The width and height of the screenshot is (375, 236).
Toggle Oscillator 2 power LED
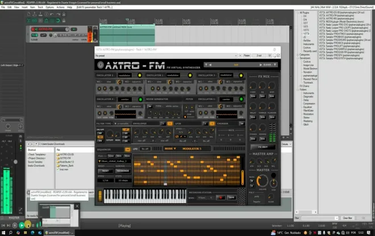click(140, 76)
